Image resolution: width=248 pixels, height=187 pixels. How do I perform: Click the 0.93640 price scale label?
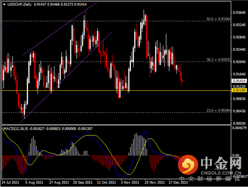pos(239,13)
